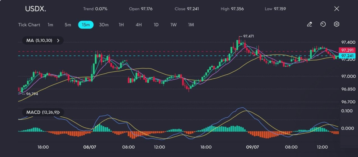The width and height of the screenshot is (358, 157).
Task: Select the 1m timeframe
Action: (x=50, y=25)
